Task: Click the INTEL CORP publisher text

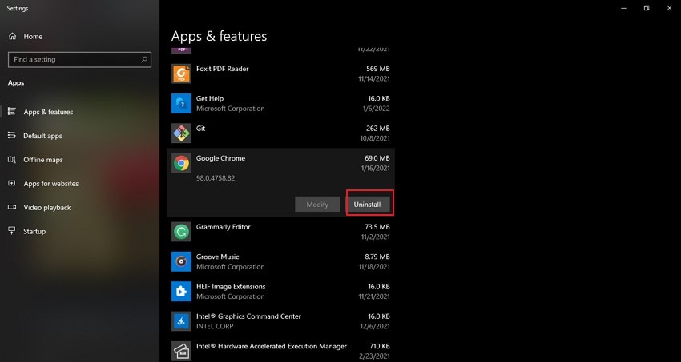Action: coord(215,327)
